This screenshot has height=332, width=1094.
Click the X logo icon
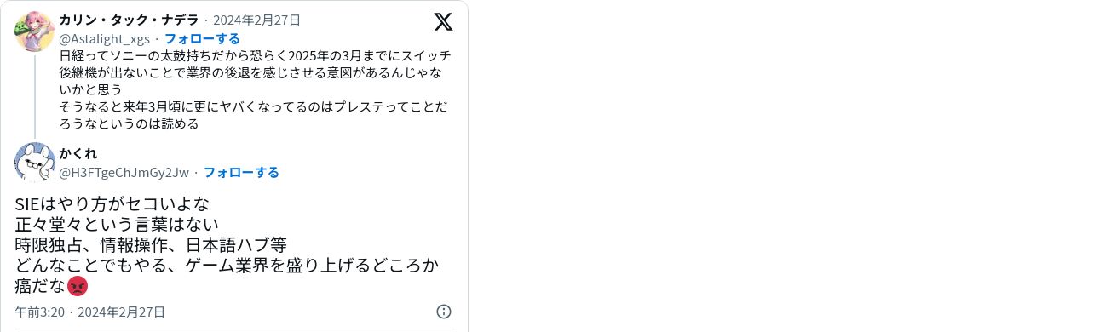coord(443,21)
